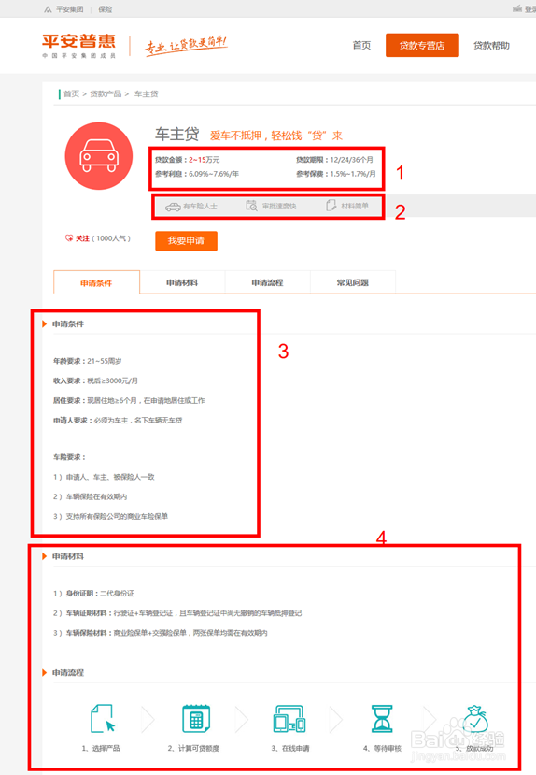Open the 保险 link in top bar
536x775 pixels.
tap(106, 9)
